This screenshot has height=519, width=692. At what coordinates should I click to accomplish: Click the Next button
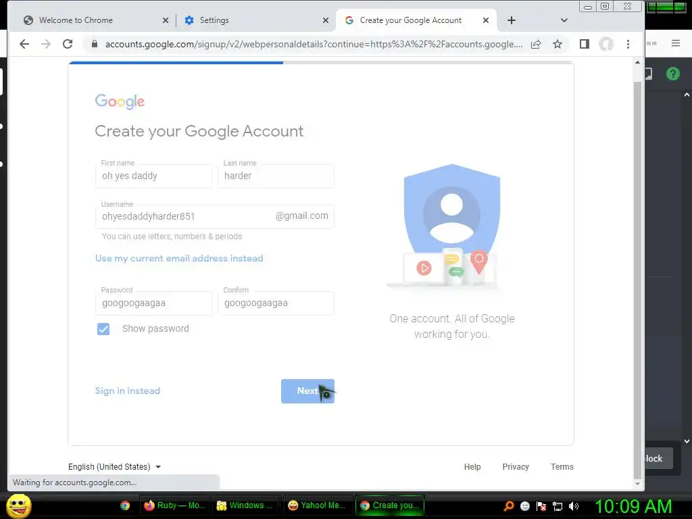pos(307,391)
